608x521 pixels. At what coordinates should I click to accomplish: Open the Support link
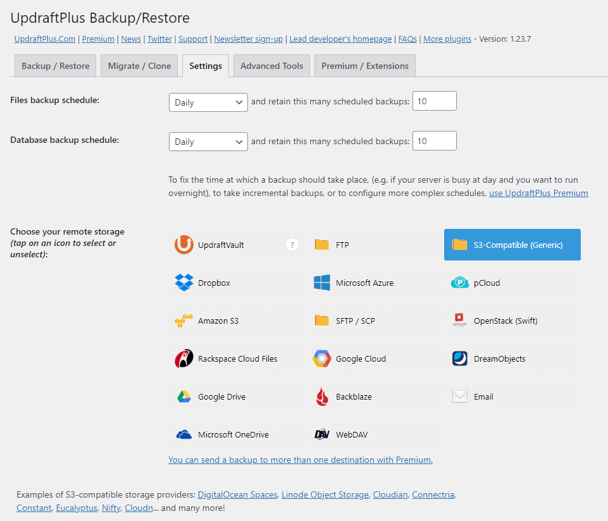193,39
